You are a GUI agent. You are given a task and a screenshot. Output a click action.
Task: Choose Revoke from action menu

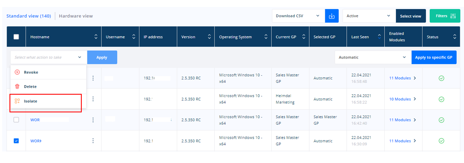click(48, 72)
